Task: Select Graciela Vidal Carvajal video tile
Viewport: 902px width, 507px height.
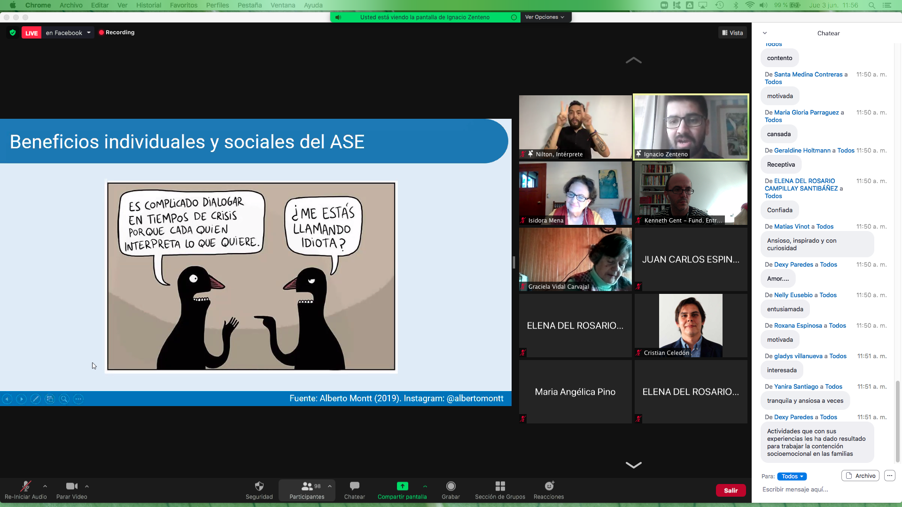Action: coord(575,259)
